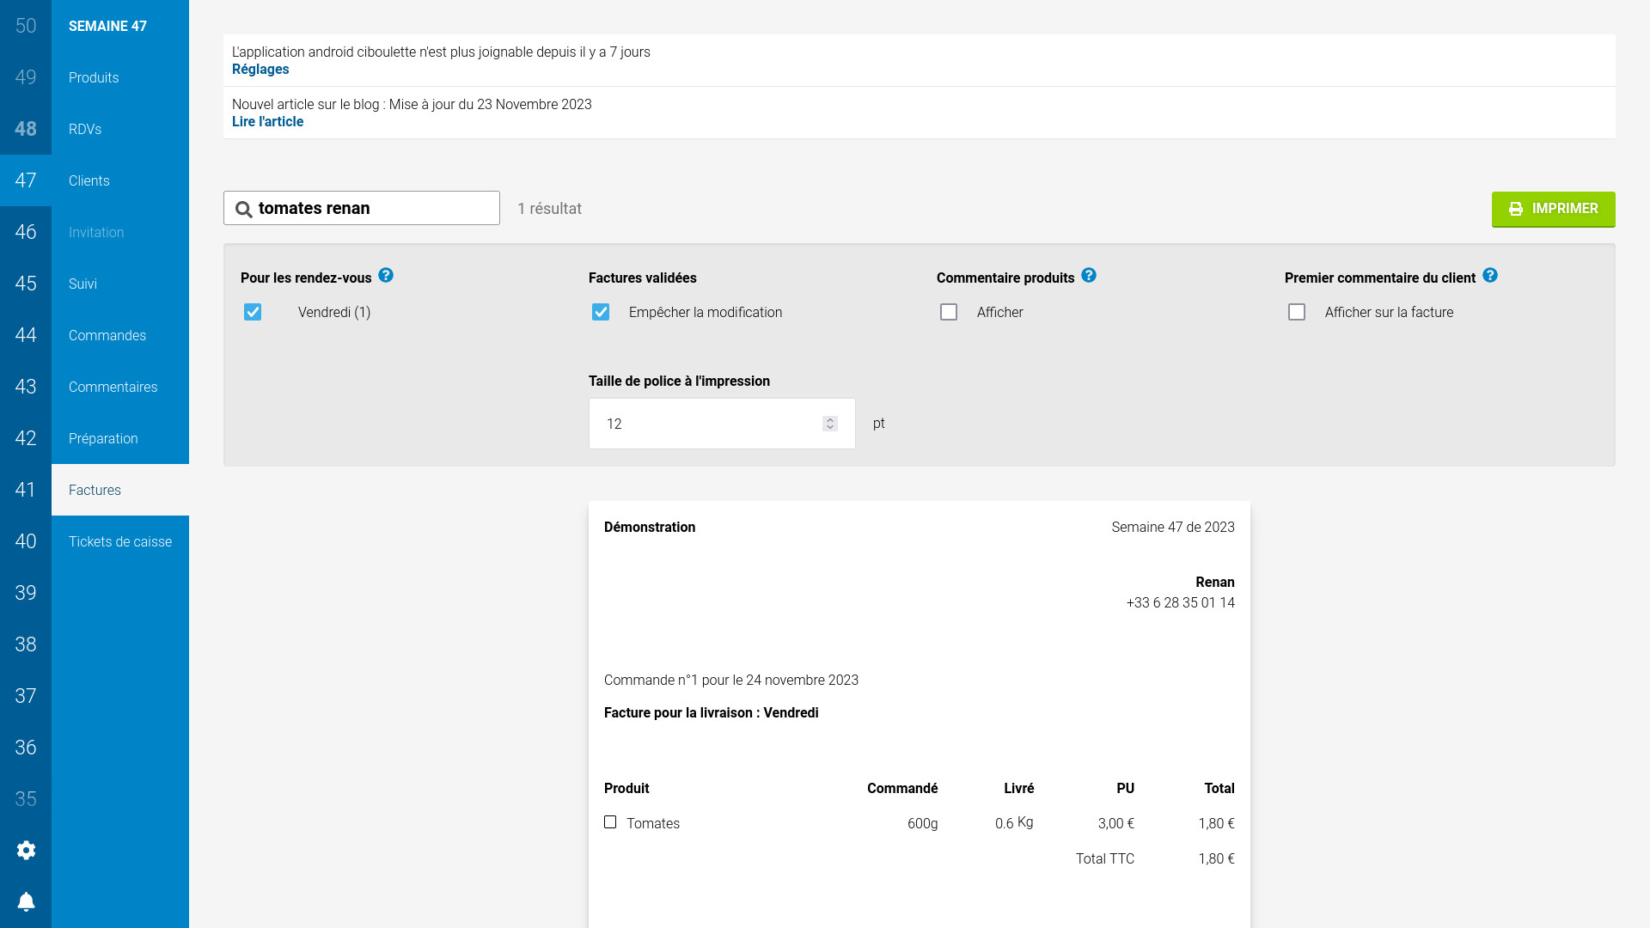
Task: Open settings gear icon in sidebar
Action: point(26,850)
